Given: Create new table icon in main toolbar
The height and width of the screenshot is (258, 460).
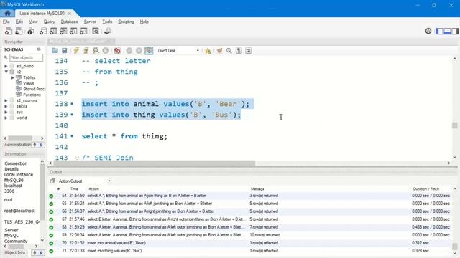Looking at the screenshot, I should (53, 32).
